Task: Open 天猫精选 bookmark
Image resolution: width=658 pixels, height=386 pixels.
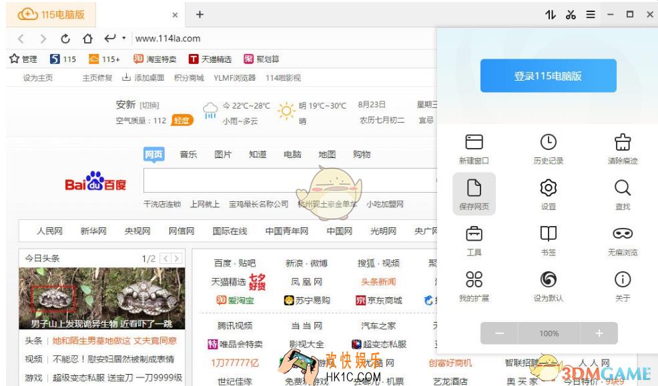Action: click(x=210, y=59)
